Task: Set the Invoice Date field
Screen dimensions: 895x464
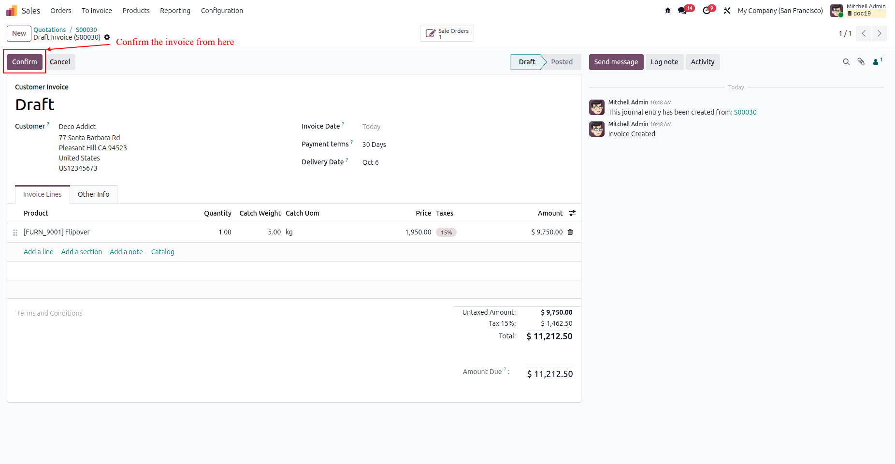Action: coord(371,127)
